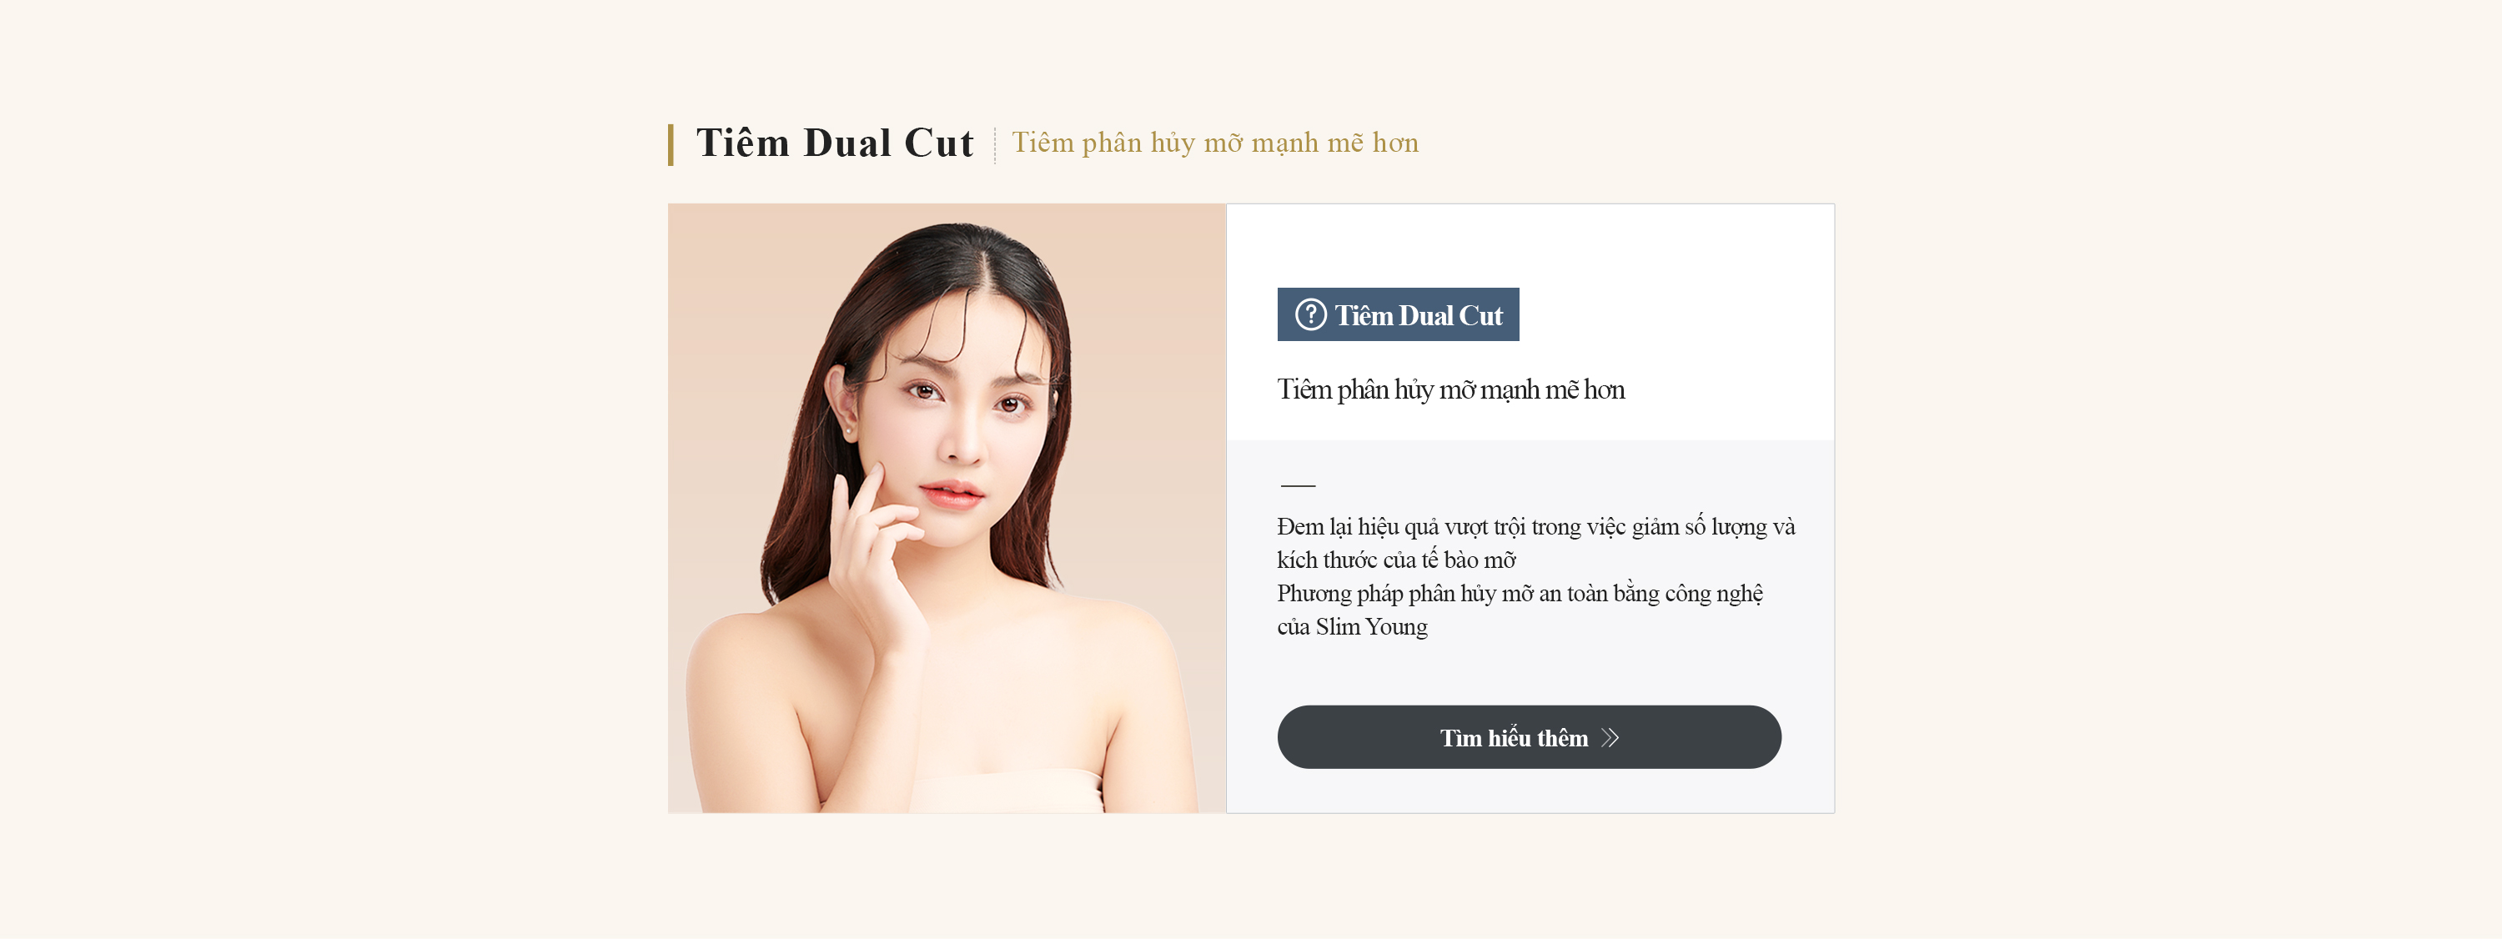2502x939 pixels.
Task: Click the gold vertical accent bar before heading
Action: (671, 144)
